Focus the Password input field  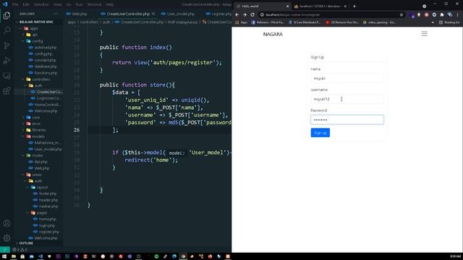click(x=347, y=120)
